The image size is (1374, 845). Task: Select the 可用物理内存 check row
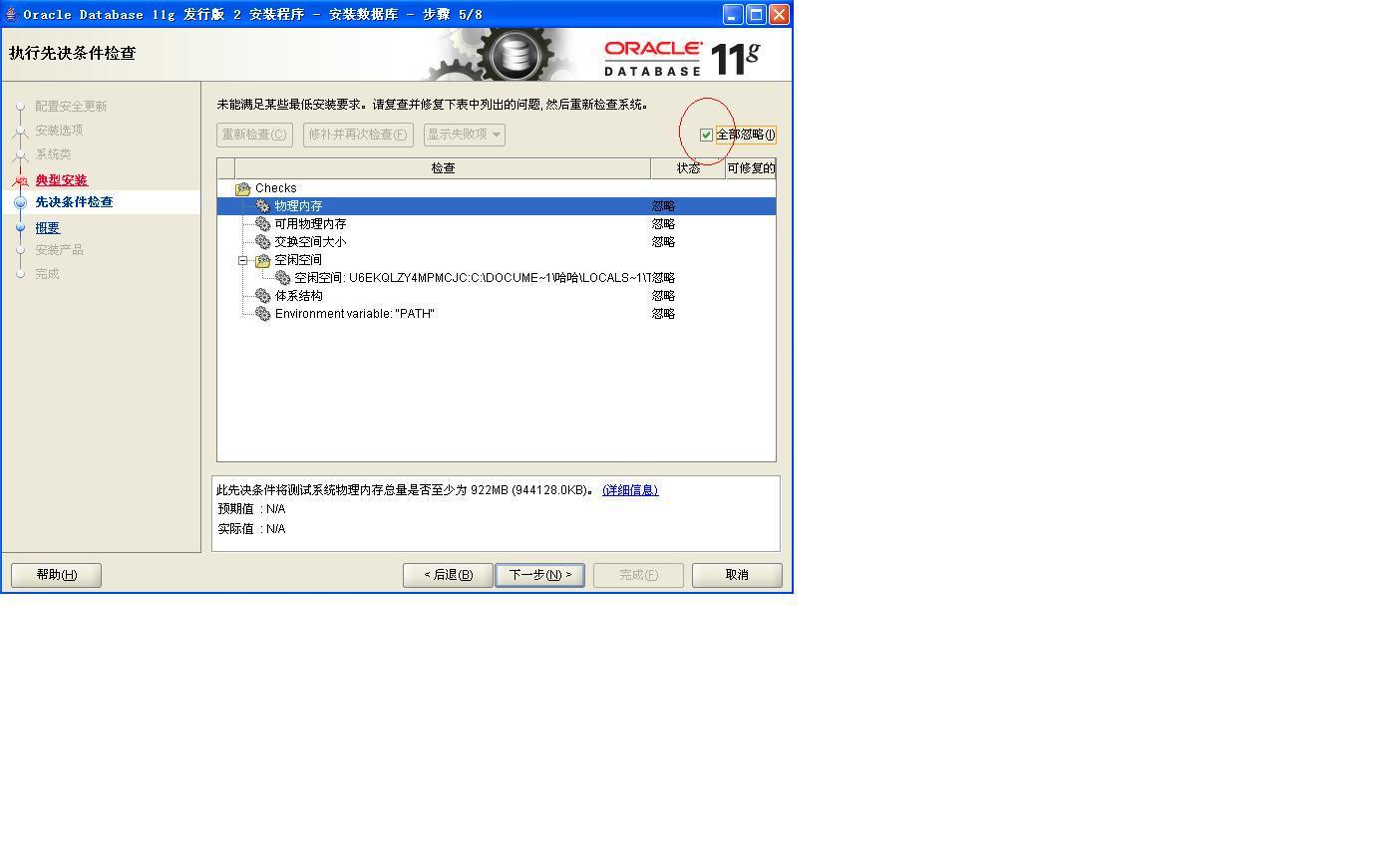497,224
